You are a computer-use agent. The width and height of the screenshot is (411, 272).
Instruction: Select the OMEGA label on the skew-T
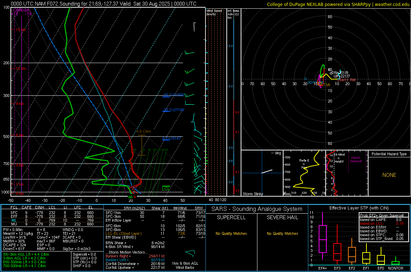pos(21,10)
